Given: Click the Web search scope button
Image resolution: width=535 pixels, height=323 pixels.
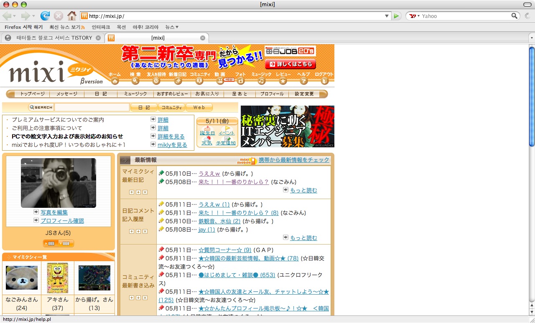Looking at the screenshot, I should (199, 107).
